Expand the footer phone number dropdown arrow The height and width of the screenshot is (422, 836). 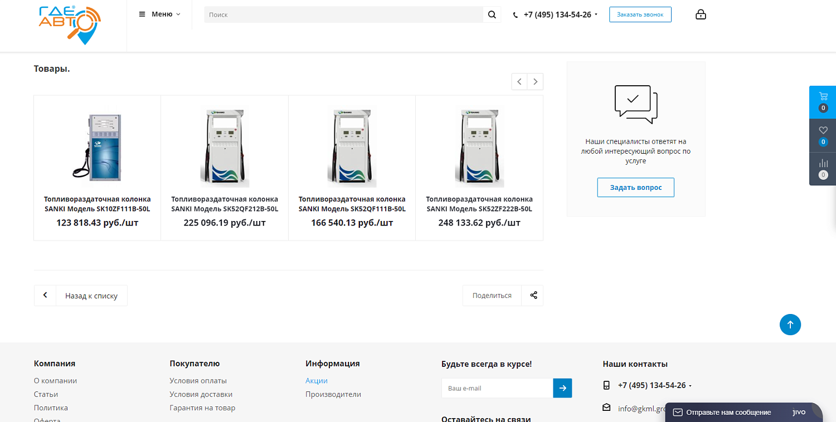(690, 386)
